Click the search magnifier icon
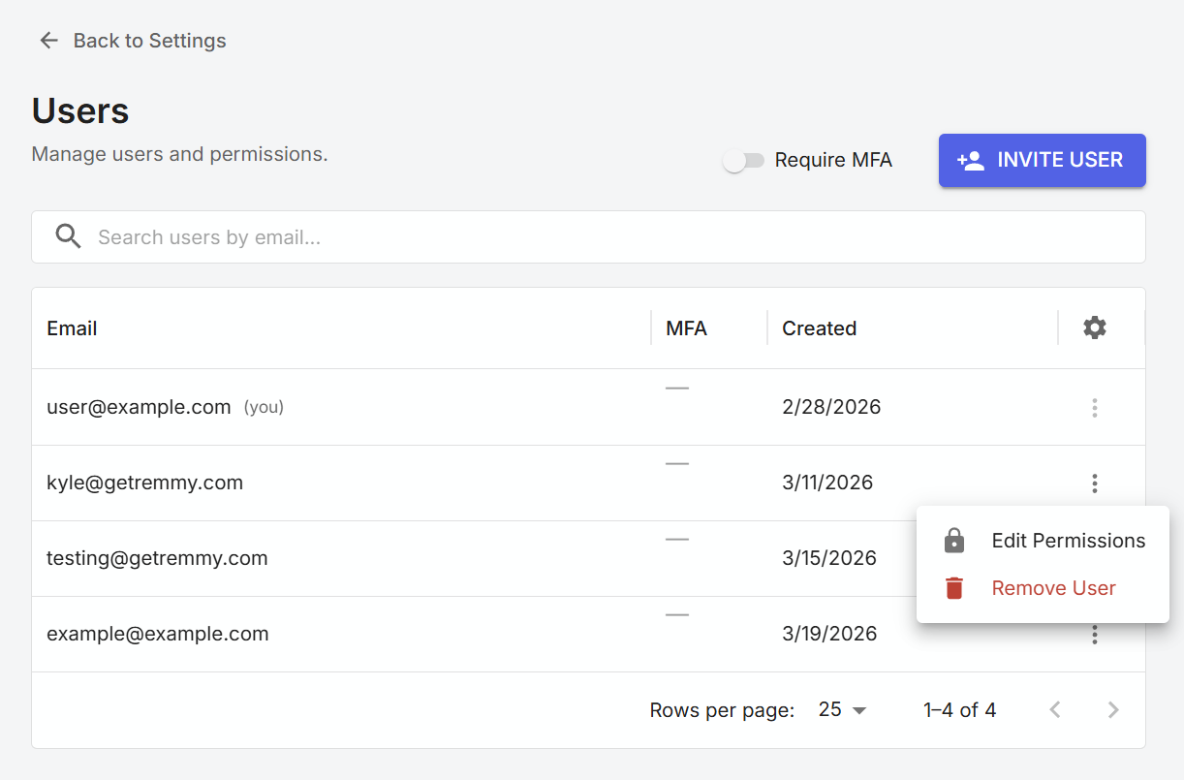The width and height of the screenshot is (1184, 780). [x=68, y=235]
